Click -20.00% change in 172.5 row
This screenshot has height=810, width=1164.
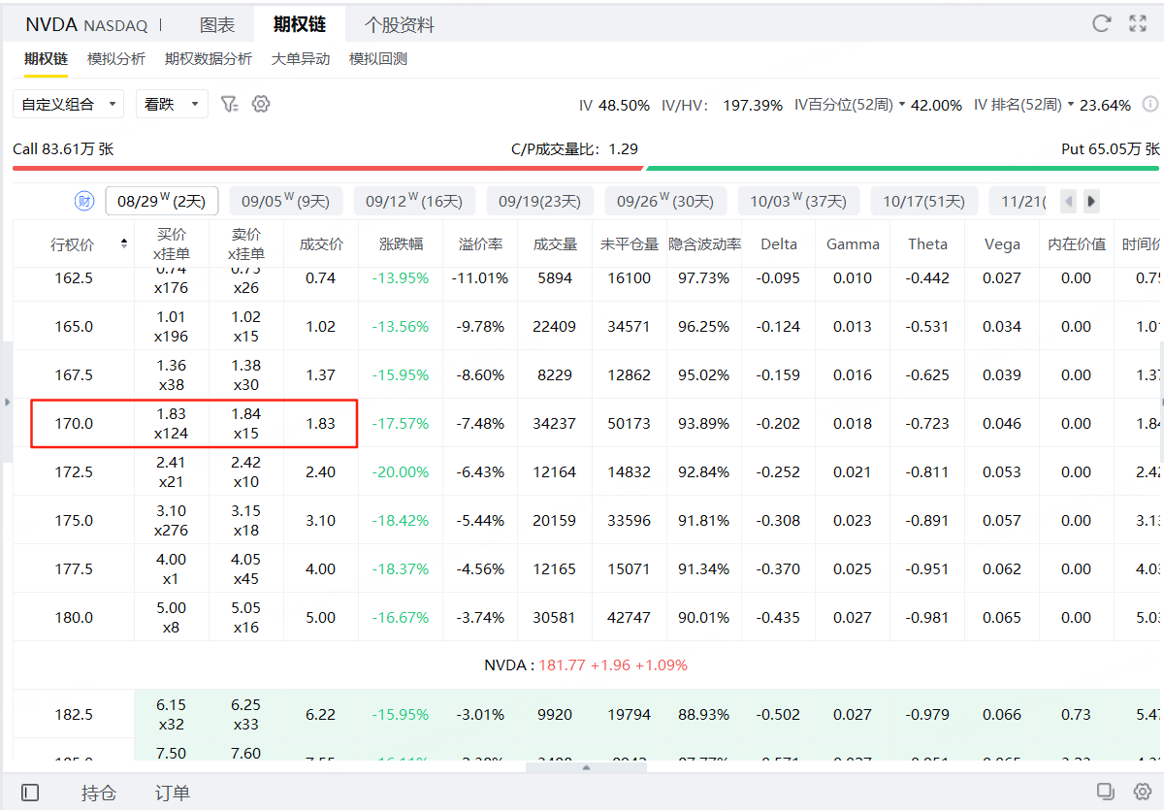pos(401,471)
